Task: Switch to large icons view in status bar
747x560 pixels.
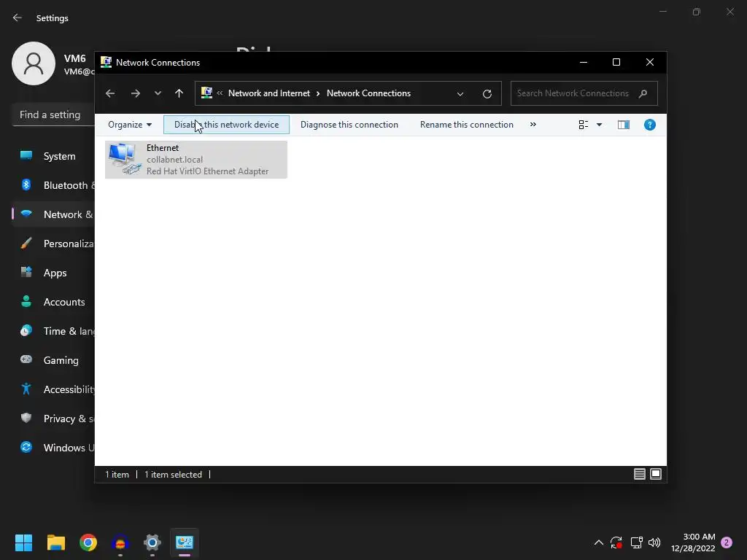Action: click(x=656, y=474)
